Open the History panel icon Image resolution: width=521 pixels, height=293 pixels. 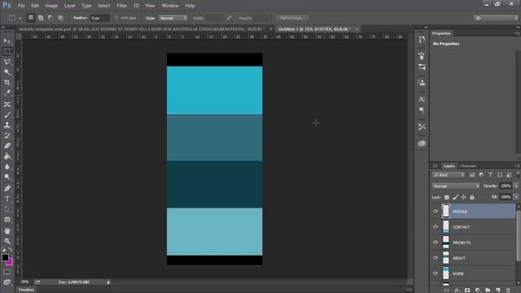422,40
